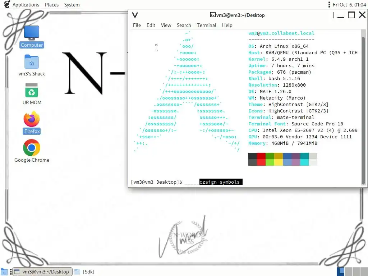Select the first (active) workspace

click(341, 272)
